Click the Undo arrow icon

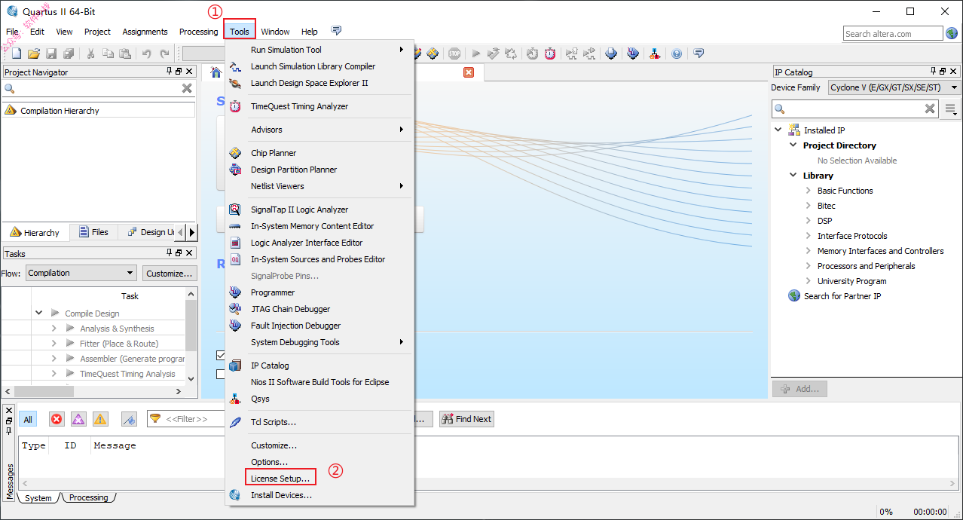click(146, 54)
